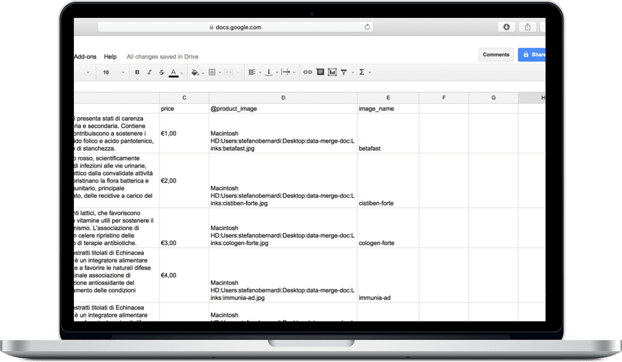Image resolution: width=622 pixels, height=362 pixels.
Task: Open the functions sigma menu
Action: (362, 72)
